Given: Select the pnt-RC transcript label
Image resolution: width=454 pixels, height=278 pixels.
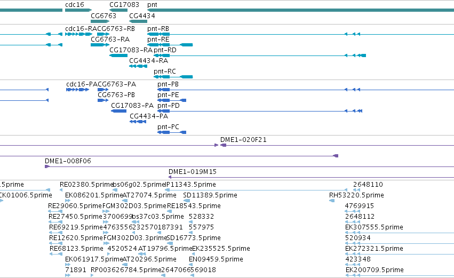Looking at the screenshot, I should point(164,72).
